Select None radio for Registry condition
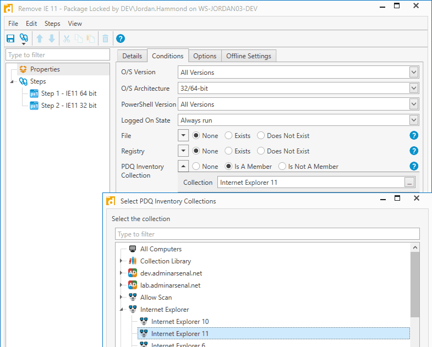Image resolution: width=432 pixels, height=347 pixels. (x=196, y=151)
